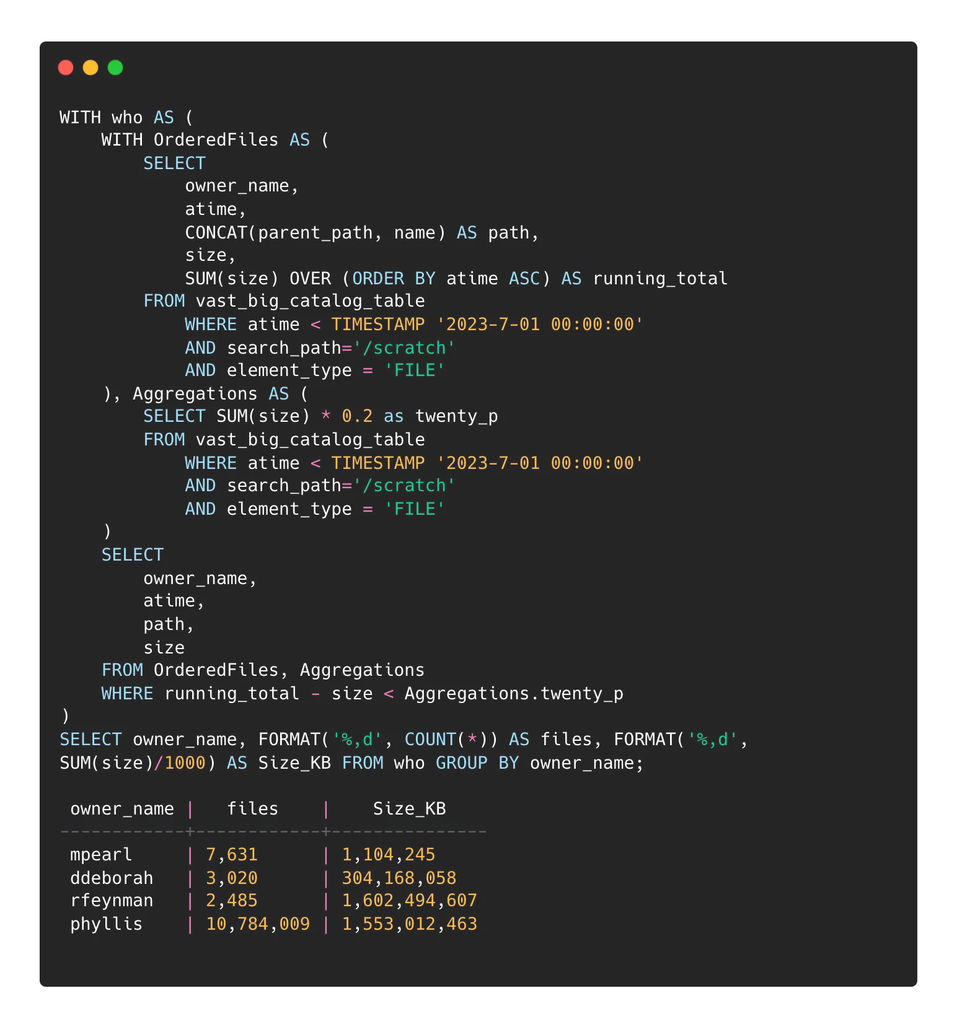957x1027 pixels.
Task: Click 'ORDER BY' keyword in the OVER clause
Action: pyautogui.click(x=394, y=279)
